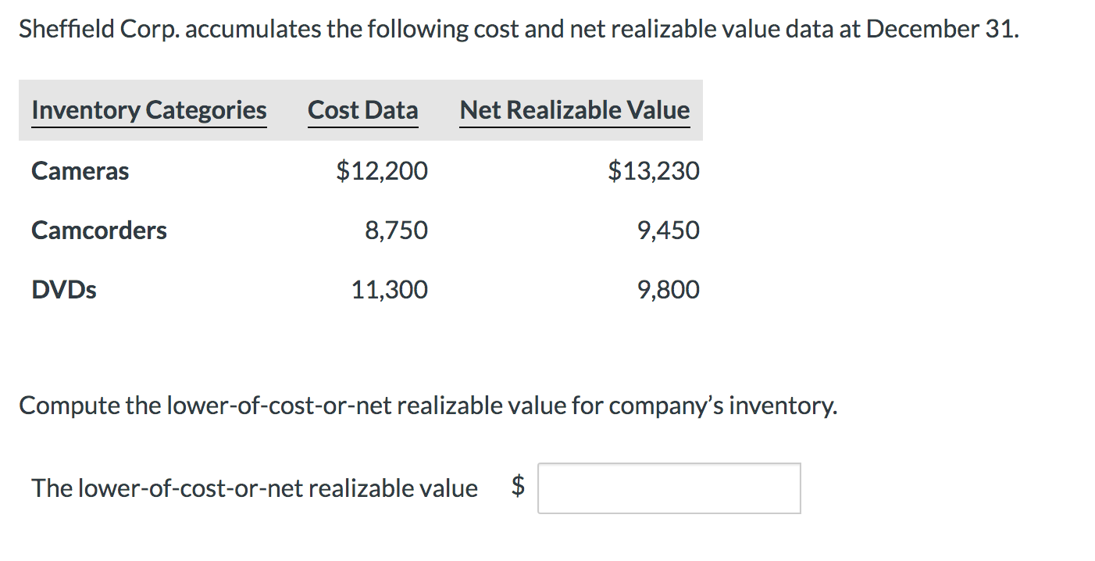Click the "December 31" date text
Screen dimensions: 1095x561
click(940, 30)
